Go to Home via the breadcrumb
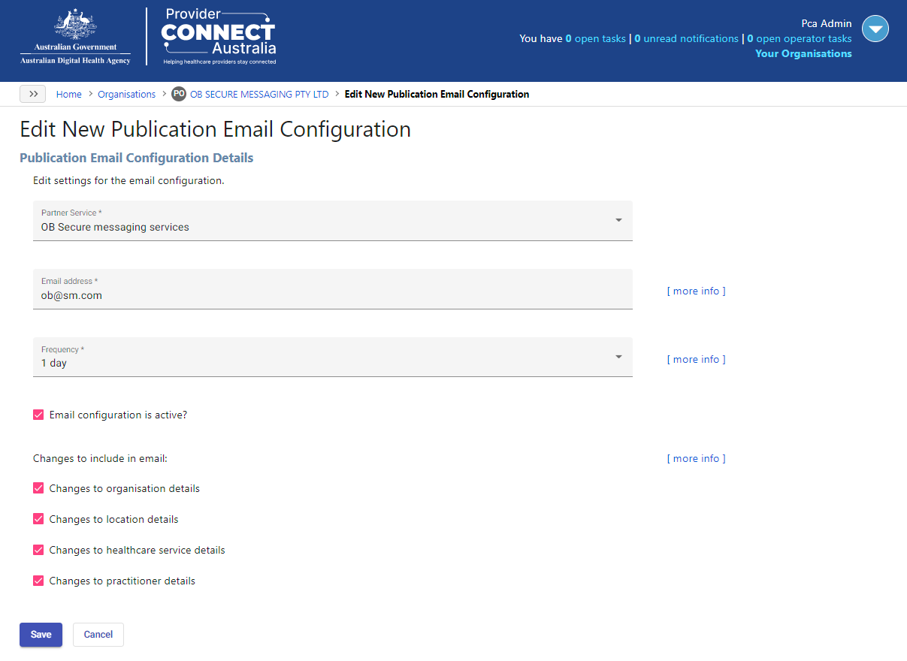907x661 pixels. click(68, 94)
